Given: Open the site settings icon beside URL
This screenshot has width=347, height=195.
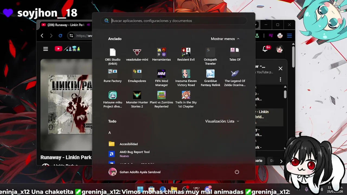Looking at the screenshot, I should point(71,36).
